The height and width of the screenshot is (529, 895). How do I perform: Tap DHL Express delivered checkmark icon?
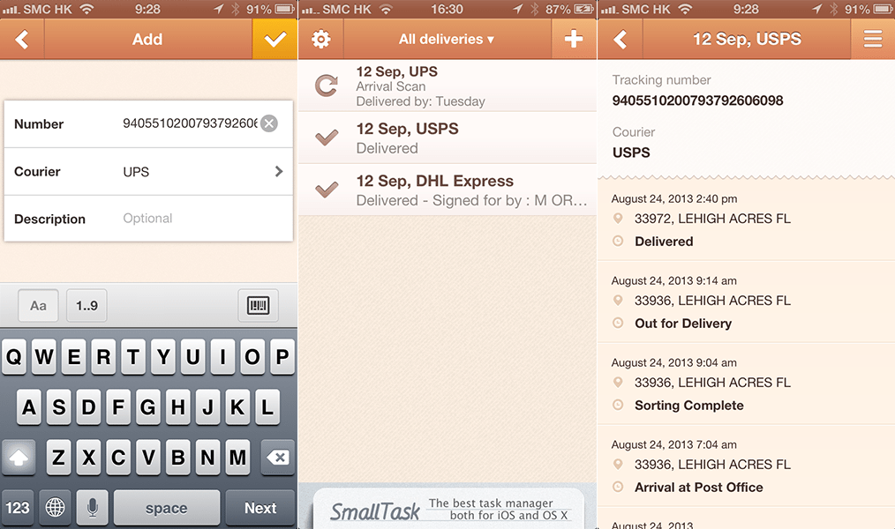pos(327,190)
